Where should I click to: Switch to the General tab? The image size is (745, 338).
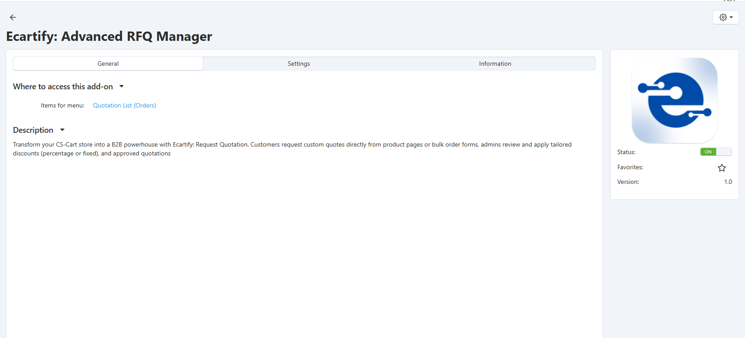[108, 64]
